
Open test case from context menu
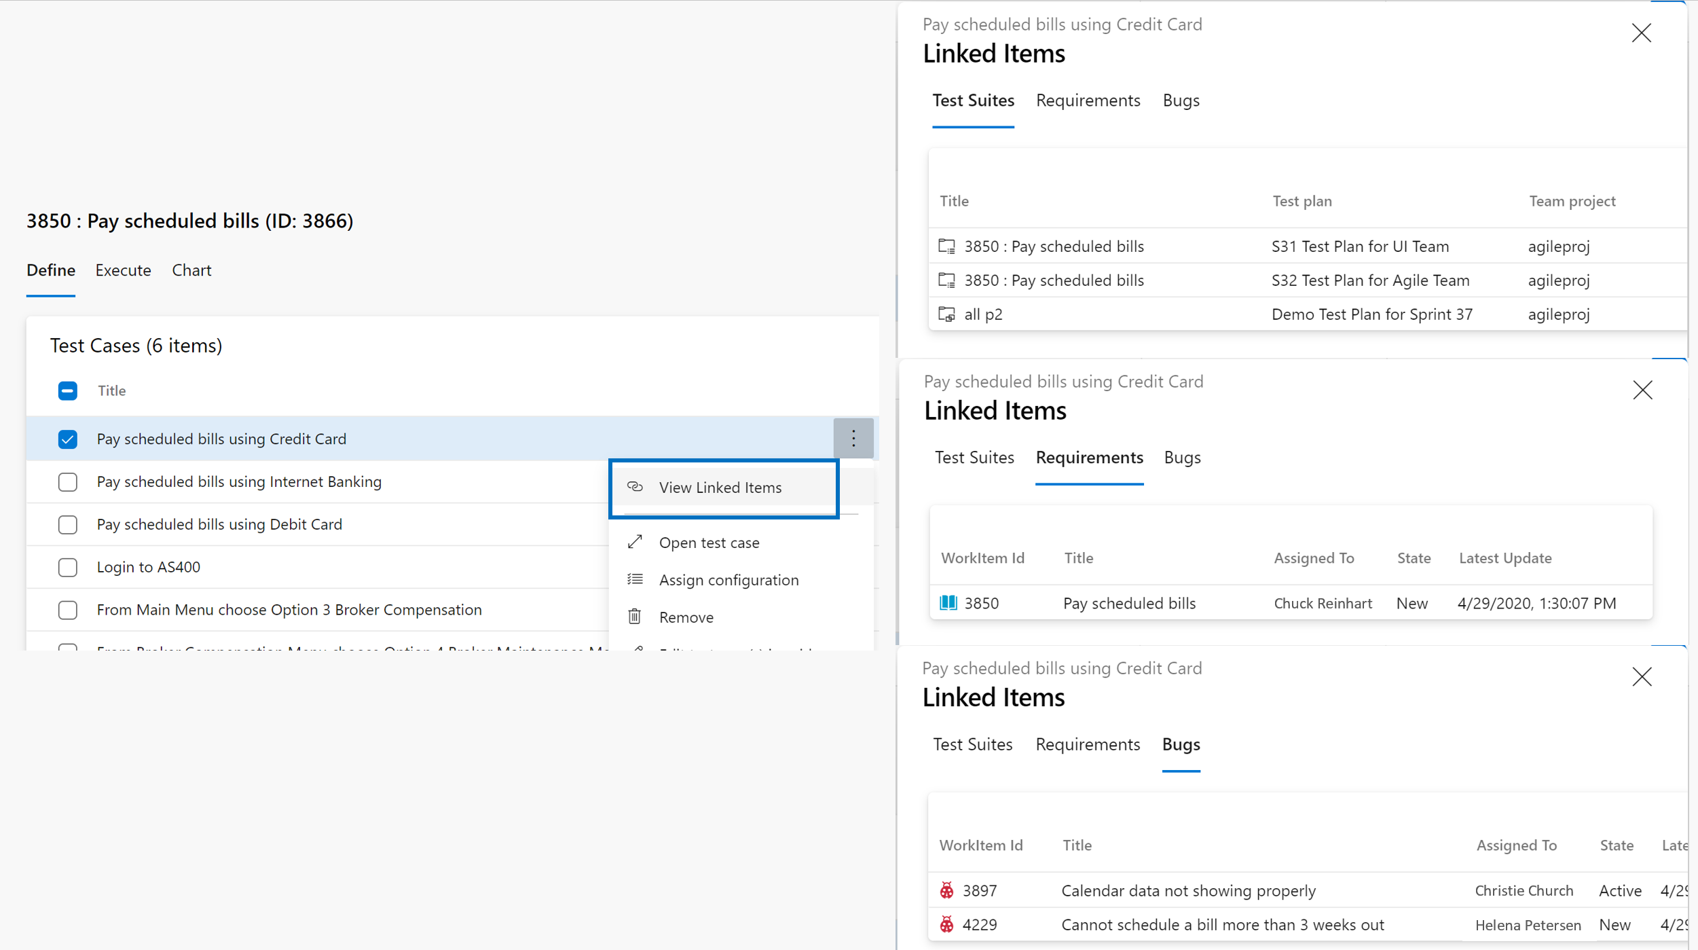pyautogui.click(x=709, y=541)
